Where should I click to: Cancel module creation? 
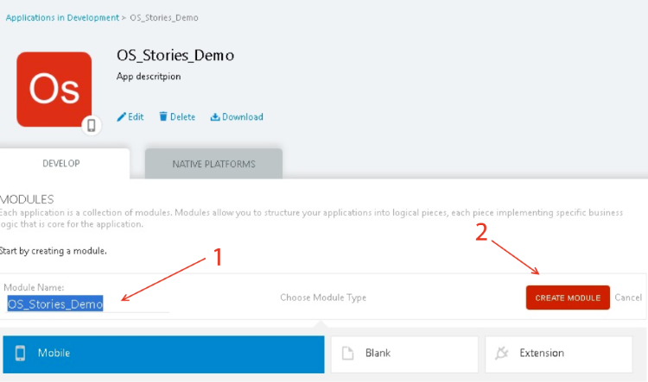(x=628, y=297)
